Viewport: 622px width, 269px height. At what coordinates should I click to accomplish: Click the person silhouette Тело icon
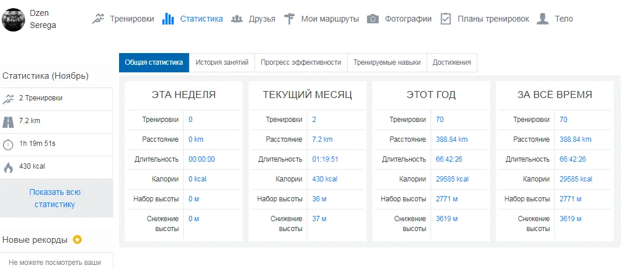pyautogui.click(x=543, y=19)
